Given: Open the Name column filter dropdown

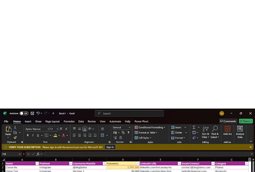Looking at the screenshot, I should pyautogui.click(x=37, y=163).
